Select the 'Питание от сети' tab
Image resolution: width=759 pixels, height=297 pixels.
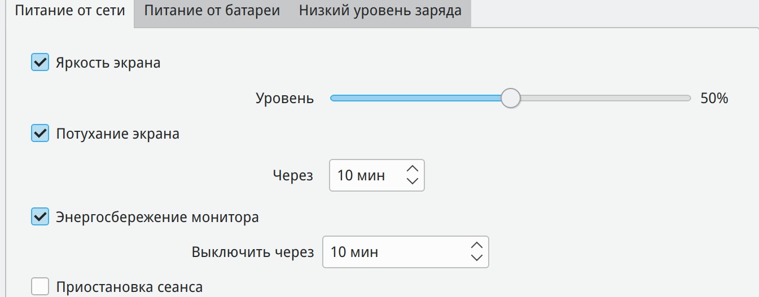click(69, 11)
